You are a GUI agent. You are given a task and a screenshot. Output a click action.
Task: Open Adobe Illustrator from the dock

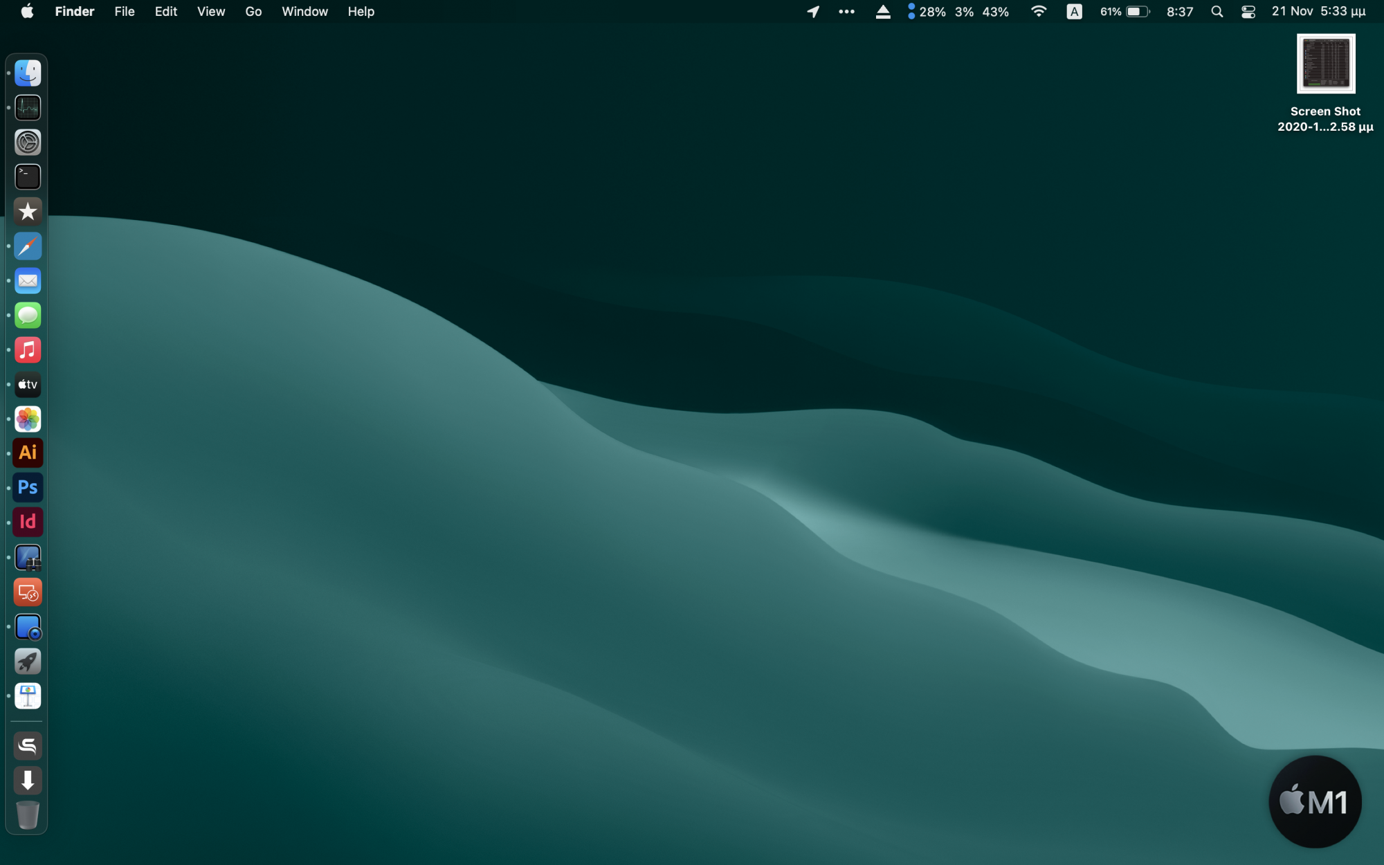click(28, 453)
